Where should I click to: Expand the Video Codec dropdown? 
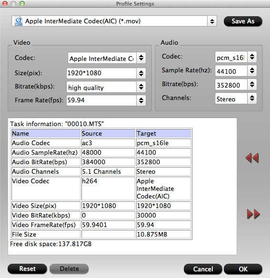point(141,58)
